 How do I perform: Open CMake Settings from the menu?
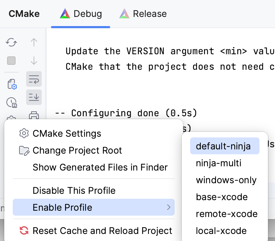coord(94,134)
